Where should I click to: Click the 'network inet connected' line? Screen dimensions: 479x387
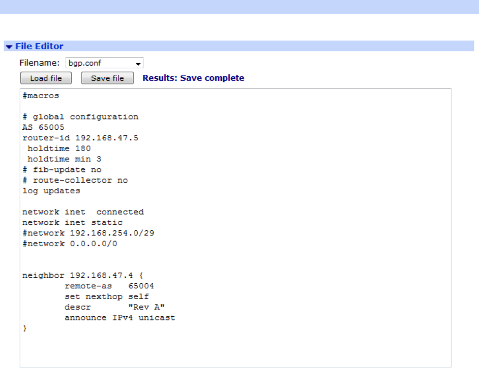pos(83,212)
